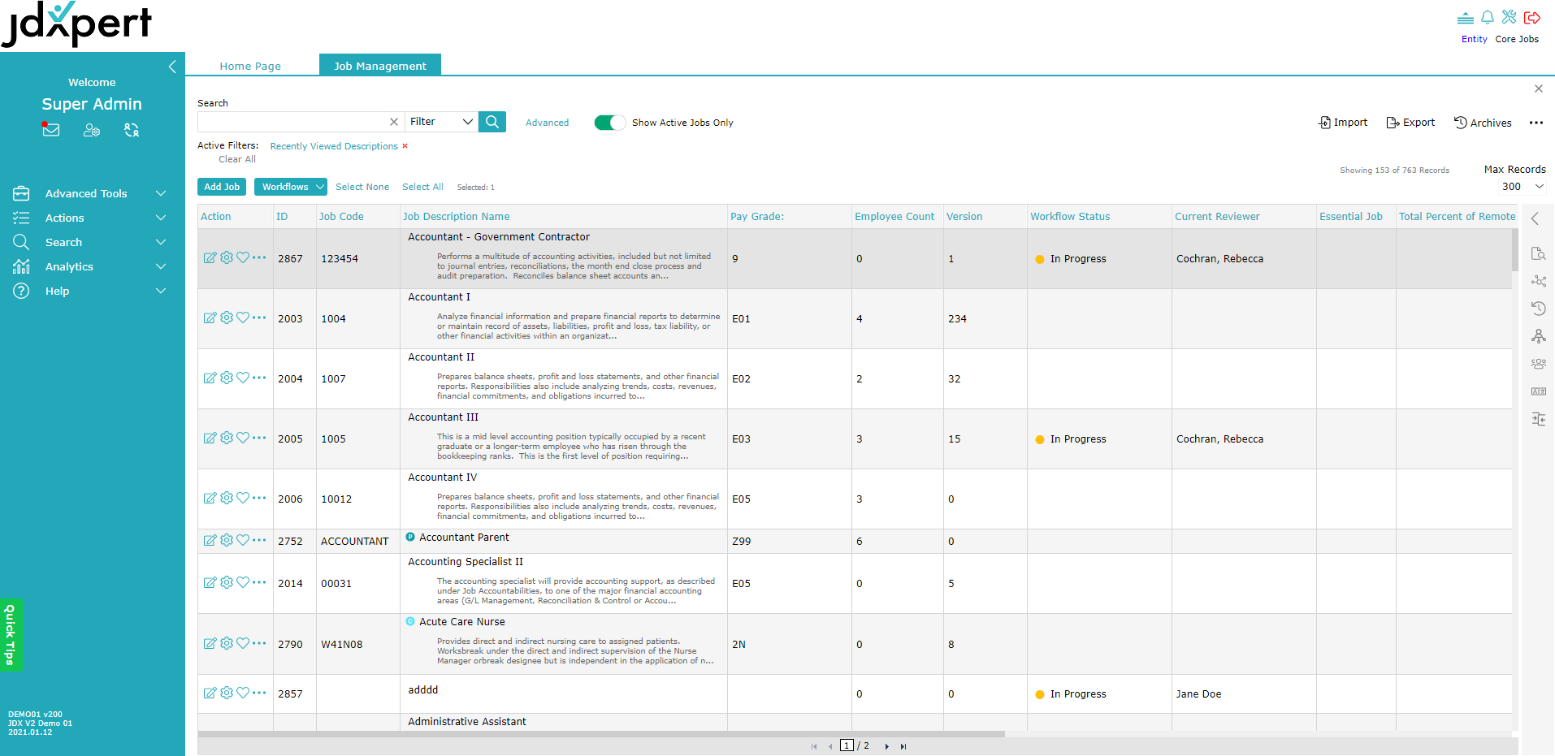Image resolution: width=1555 pixels, height=756 pixels.
Task: Collapse the left navigation sidebar
Action: [x=172, y=67]
